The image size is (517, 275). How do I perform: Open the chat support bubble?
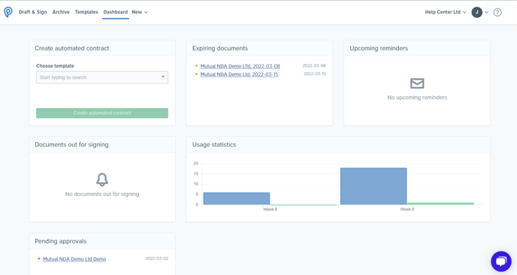pyautogui.click(x=500, y=261)
